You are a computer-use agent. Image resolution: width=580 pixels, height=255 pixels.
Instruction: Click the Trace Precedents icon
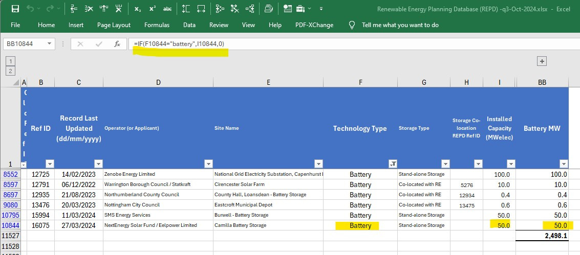point(220,9)
